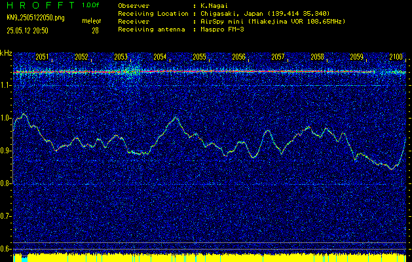Click the 2055 time marker

[x=199, y=57]
